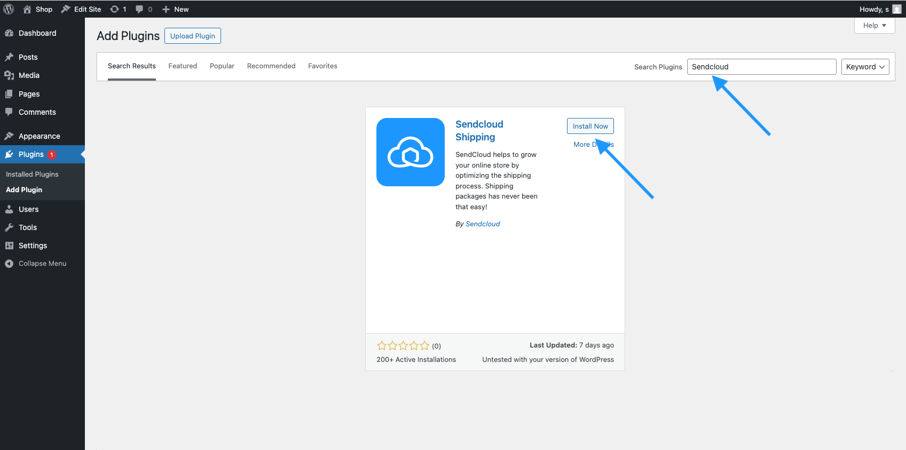Collapse the admin menu

42,264
